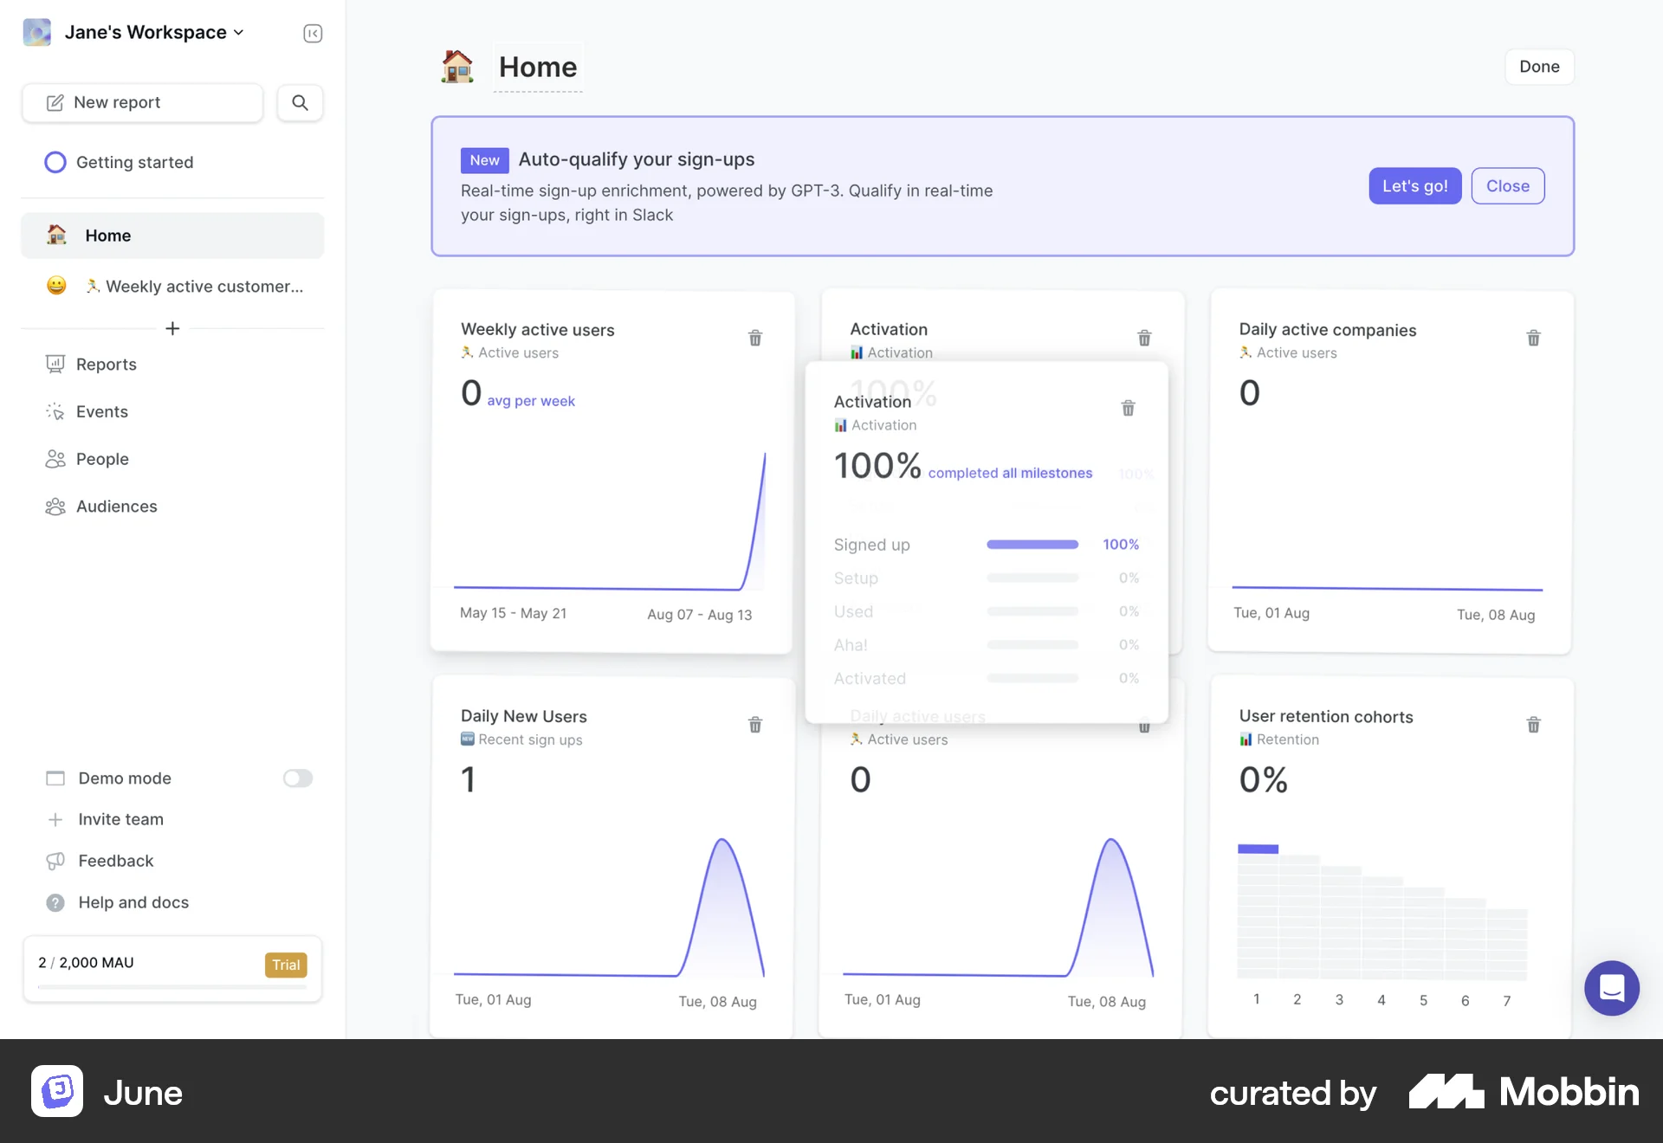Select Reports in the sidebar
This screenshot has height=1143, width=1663.
coord(106,364)
